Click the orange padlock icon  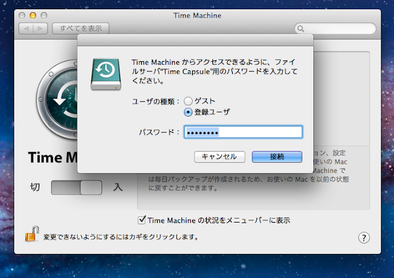(x=32, y=234)
